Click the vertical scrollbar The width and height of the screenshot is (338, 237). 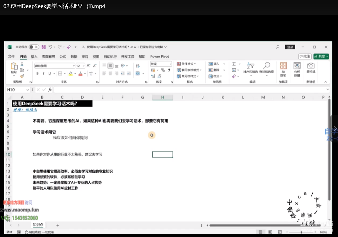pyautogui.click(x=329, y=149)
